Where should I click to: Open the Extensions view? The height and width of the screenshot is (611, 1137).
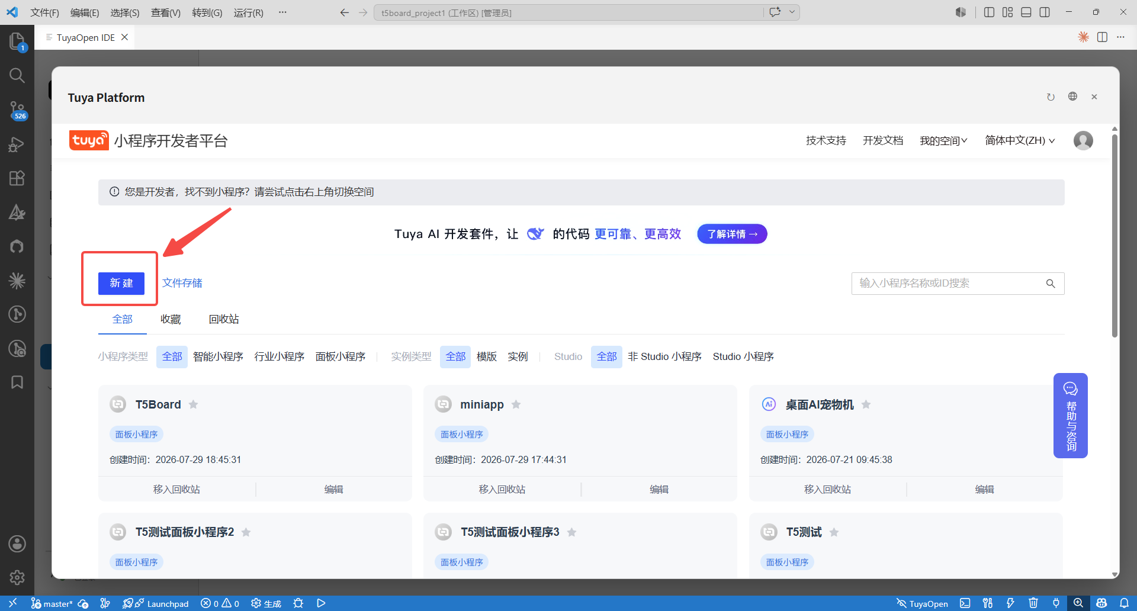click(17, 178)
